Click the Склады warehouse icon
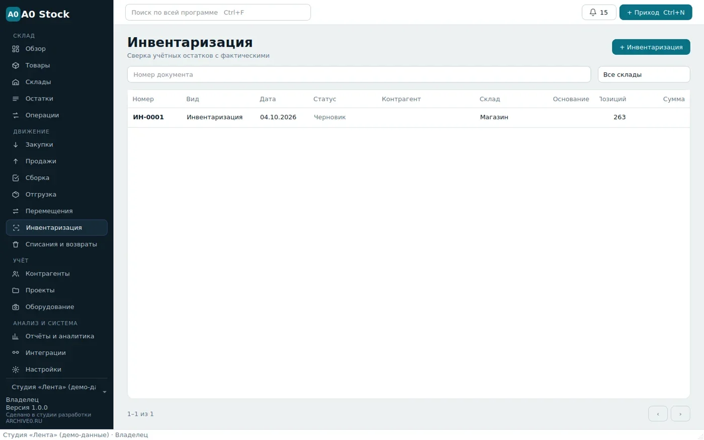 tap(16, 82)
